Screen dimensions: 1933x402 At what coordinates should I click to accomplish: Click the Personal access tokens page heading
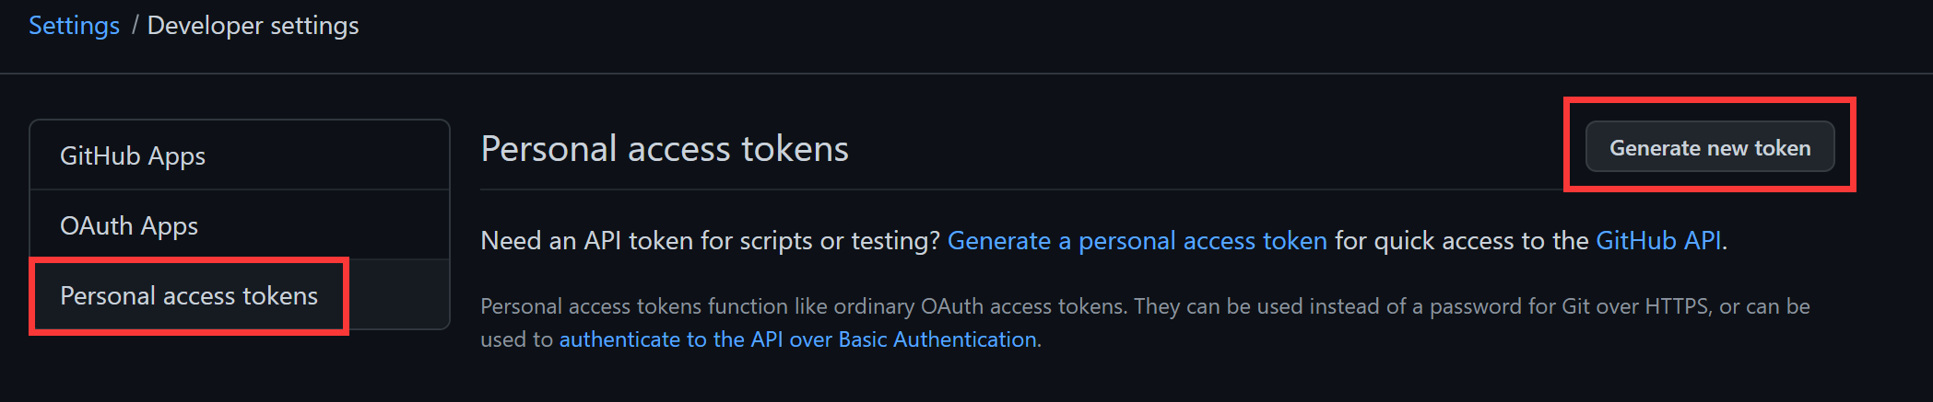664,149
